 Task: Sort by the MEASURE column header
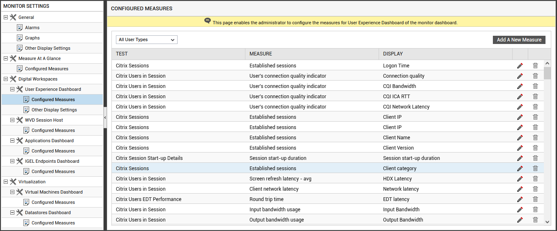click(312, 54)
